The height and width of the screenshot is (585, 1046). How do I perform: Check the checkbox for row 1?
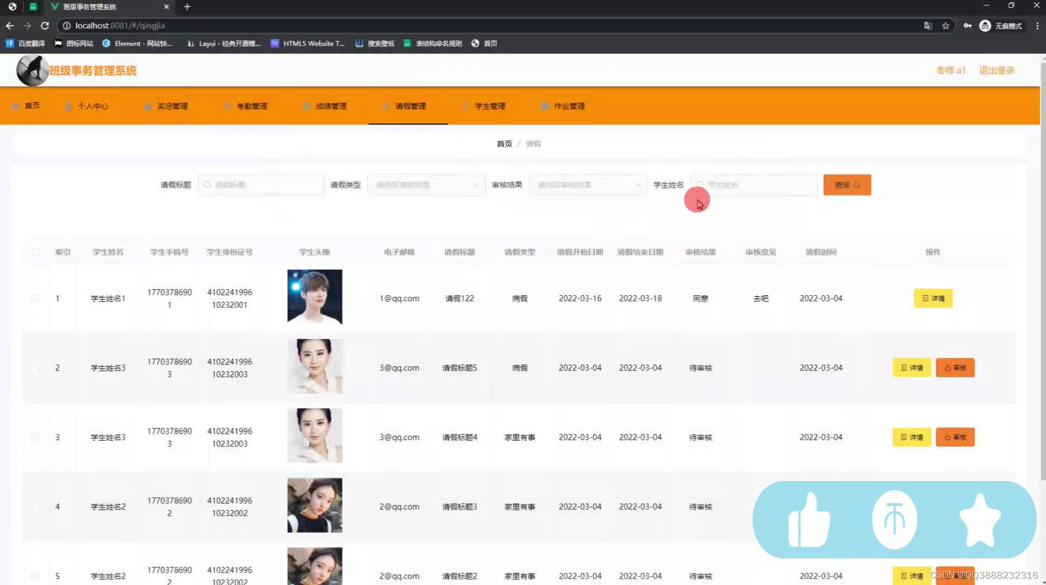point(35,298)
